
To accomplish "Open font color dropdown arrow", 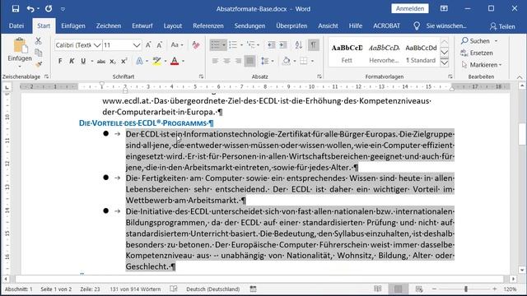I will coord(183,61).
